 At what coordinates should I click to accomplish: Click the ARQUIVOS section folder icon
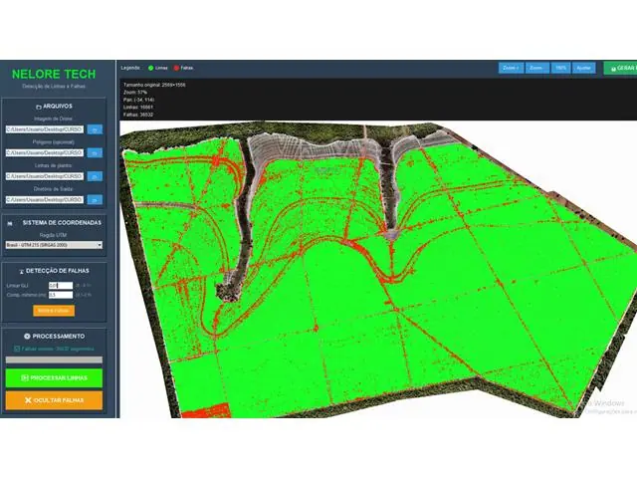point(38,106)
